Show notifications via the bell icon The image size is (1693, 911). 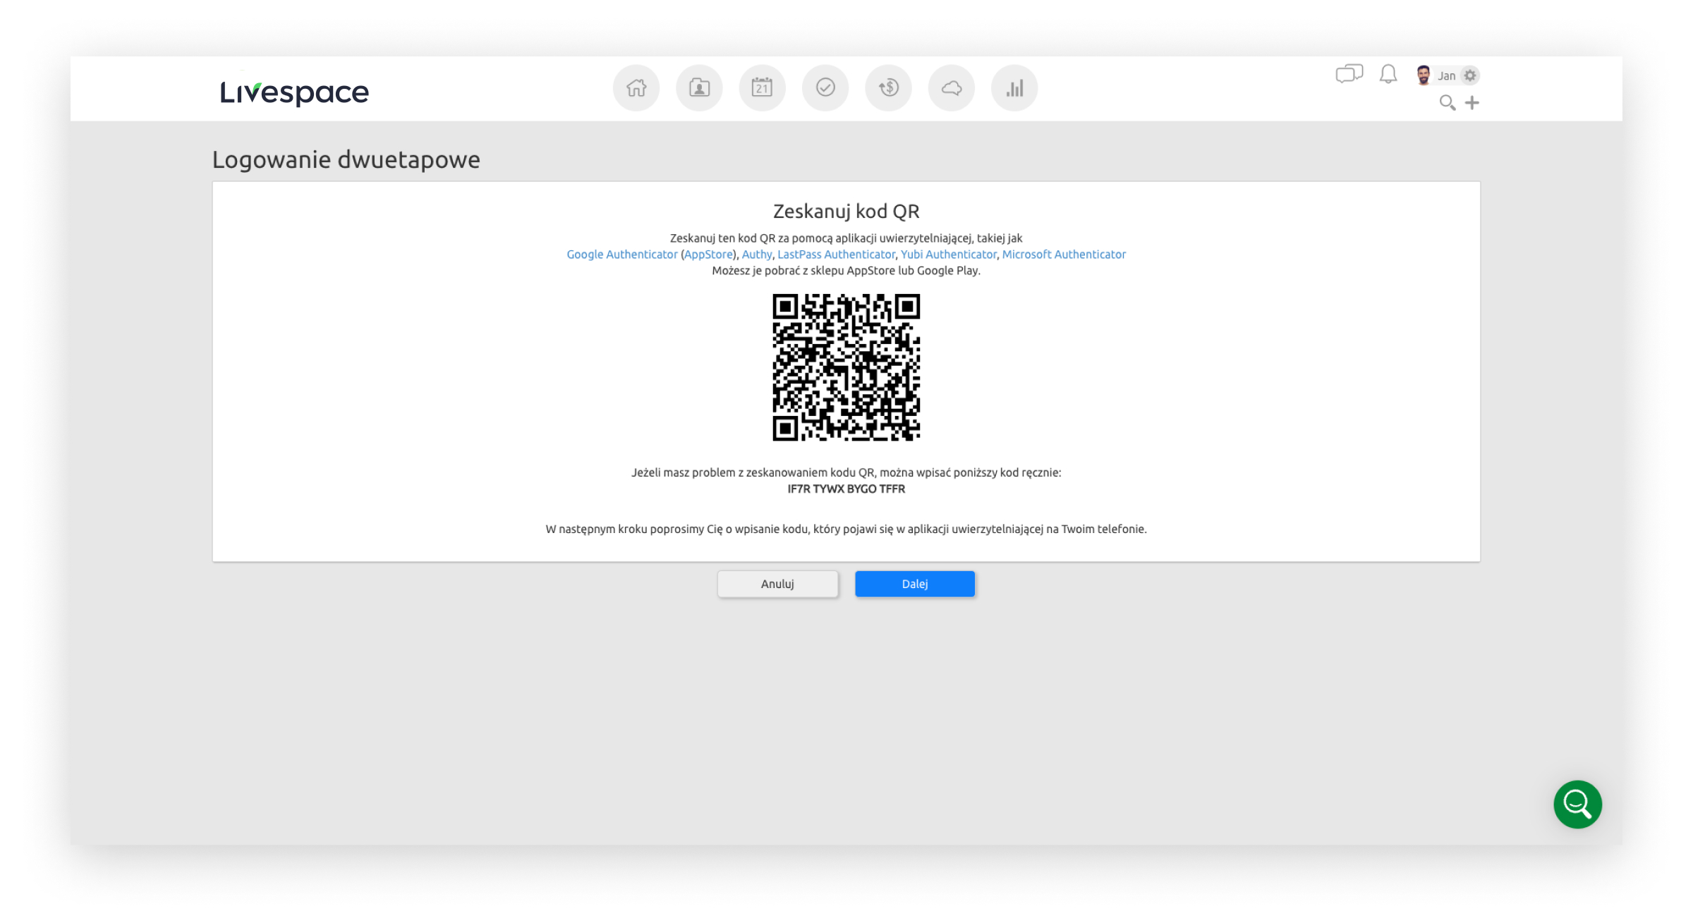(1388, 74)
